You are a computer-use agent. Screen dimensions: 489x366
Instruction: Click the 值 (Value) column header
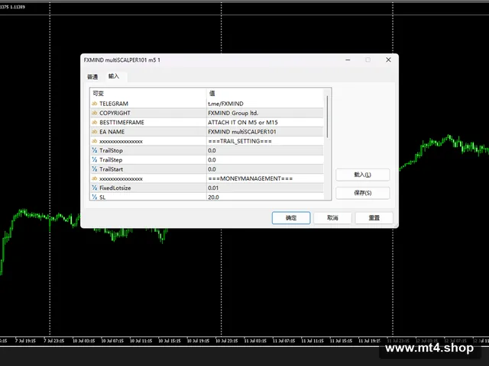265,93
